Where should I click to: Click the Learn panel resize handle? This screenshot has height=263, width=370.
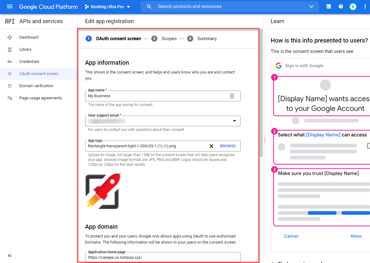point(265,140)
